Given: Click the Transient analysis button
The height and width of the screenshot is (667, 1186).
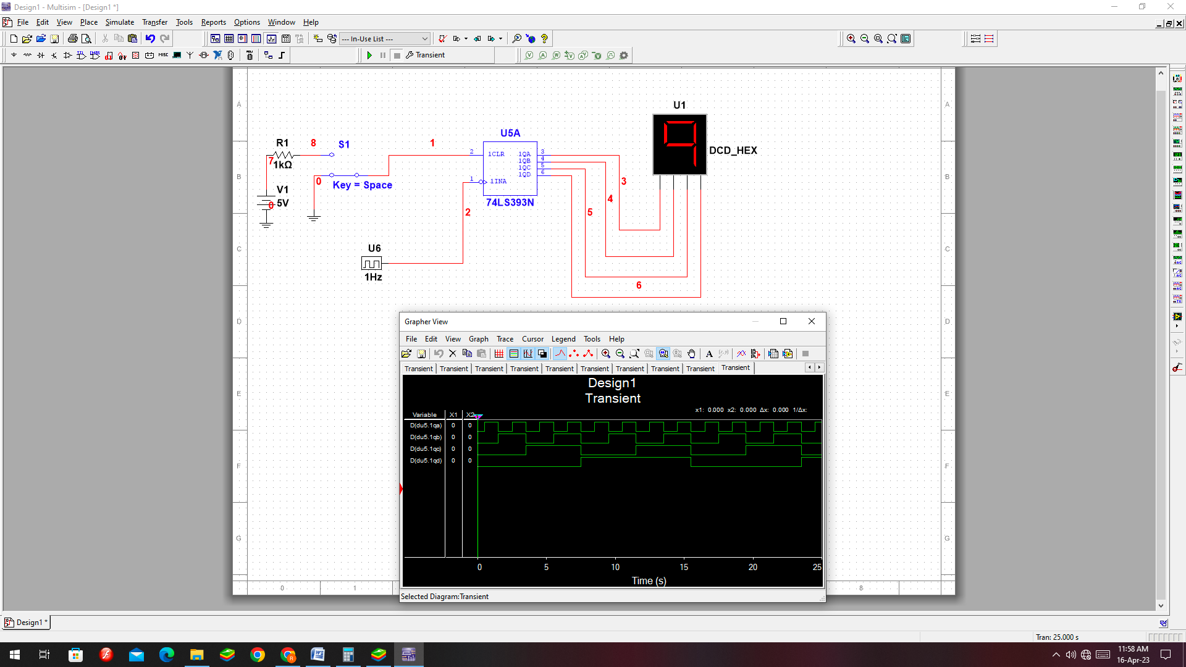Looking at the screenshot, I should pos(425,56).
